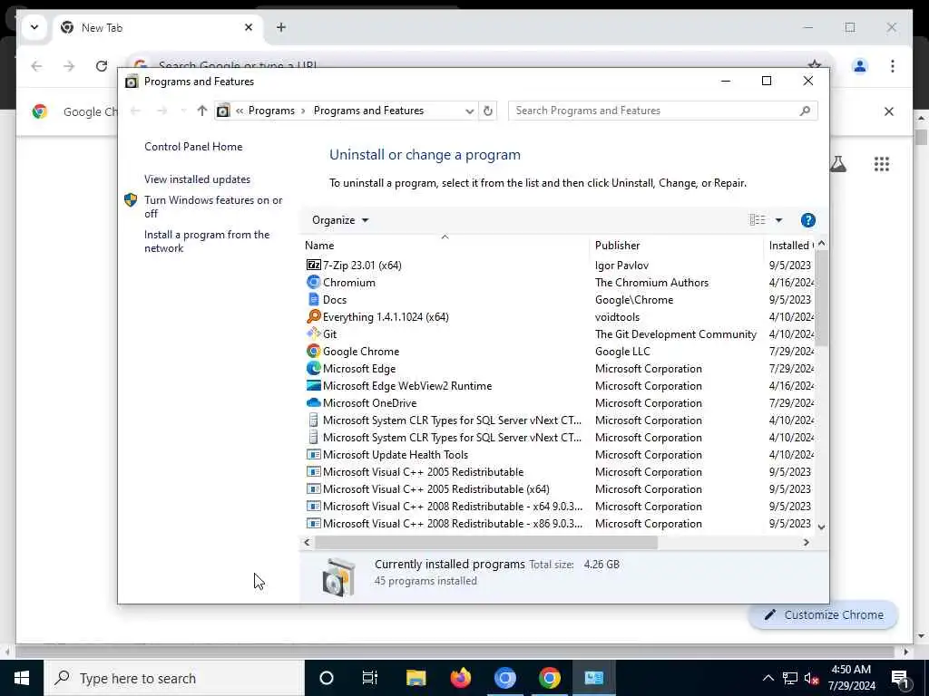This screenshot has height=696, width=929.
Task: Select the Edge WebView2 Runtime icon
Action: (313, 385)
